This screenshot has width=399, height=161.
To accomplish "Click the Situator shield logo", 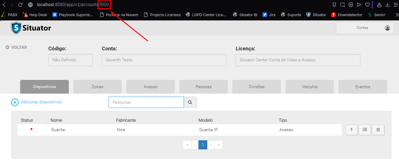I will [16, 28].
